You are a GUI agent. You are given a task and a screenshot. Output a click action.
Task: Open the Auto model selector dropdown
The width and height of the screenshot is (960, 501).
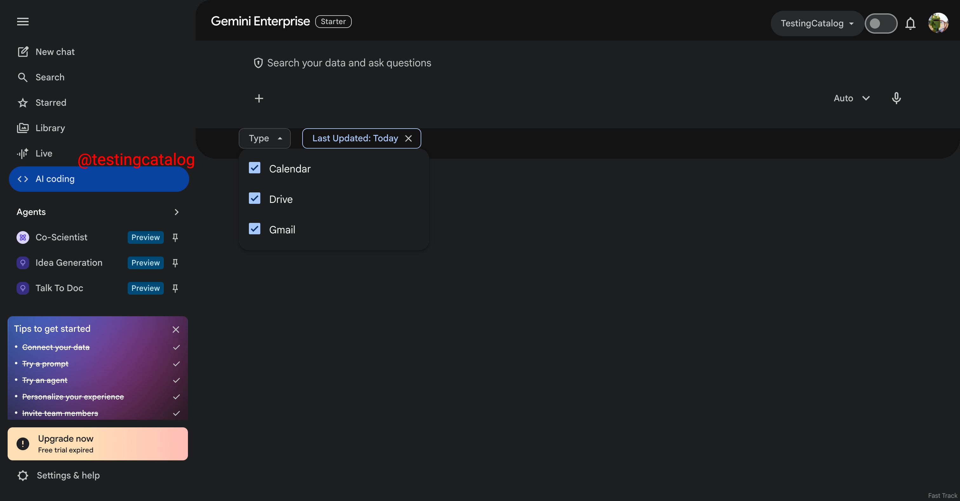[x=851, y=98]
